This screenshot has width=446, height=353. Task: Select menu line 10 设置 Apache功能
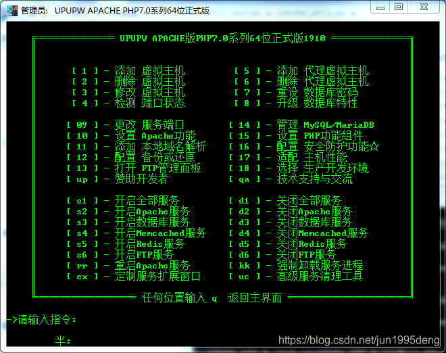point(131,135)
